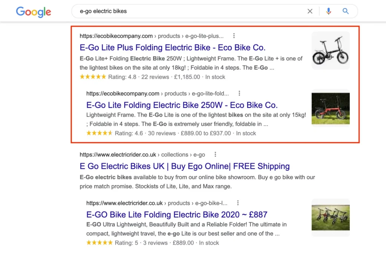The height and width of the screenshot is (262, 386).
Task: Click thumbnail of bikes on grass
Action: point(331,218)
